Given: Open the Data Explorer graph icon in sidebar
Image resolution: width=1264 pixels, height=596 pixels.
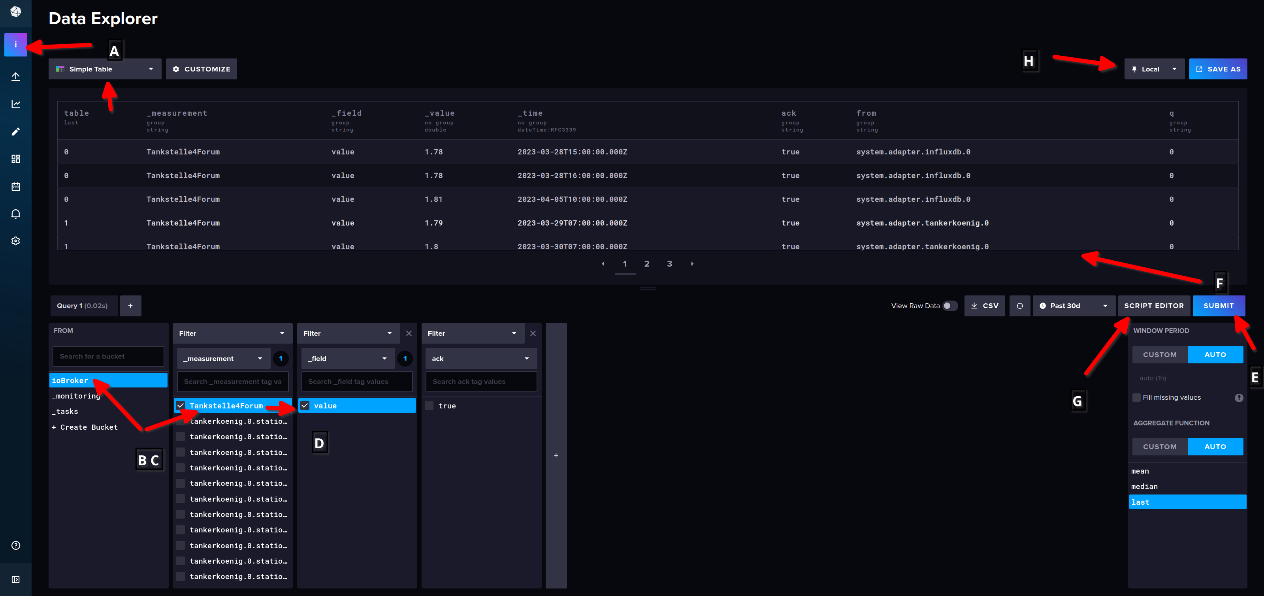Looking at the screenshot, I should [16, 104].
